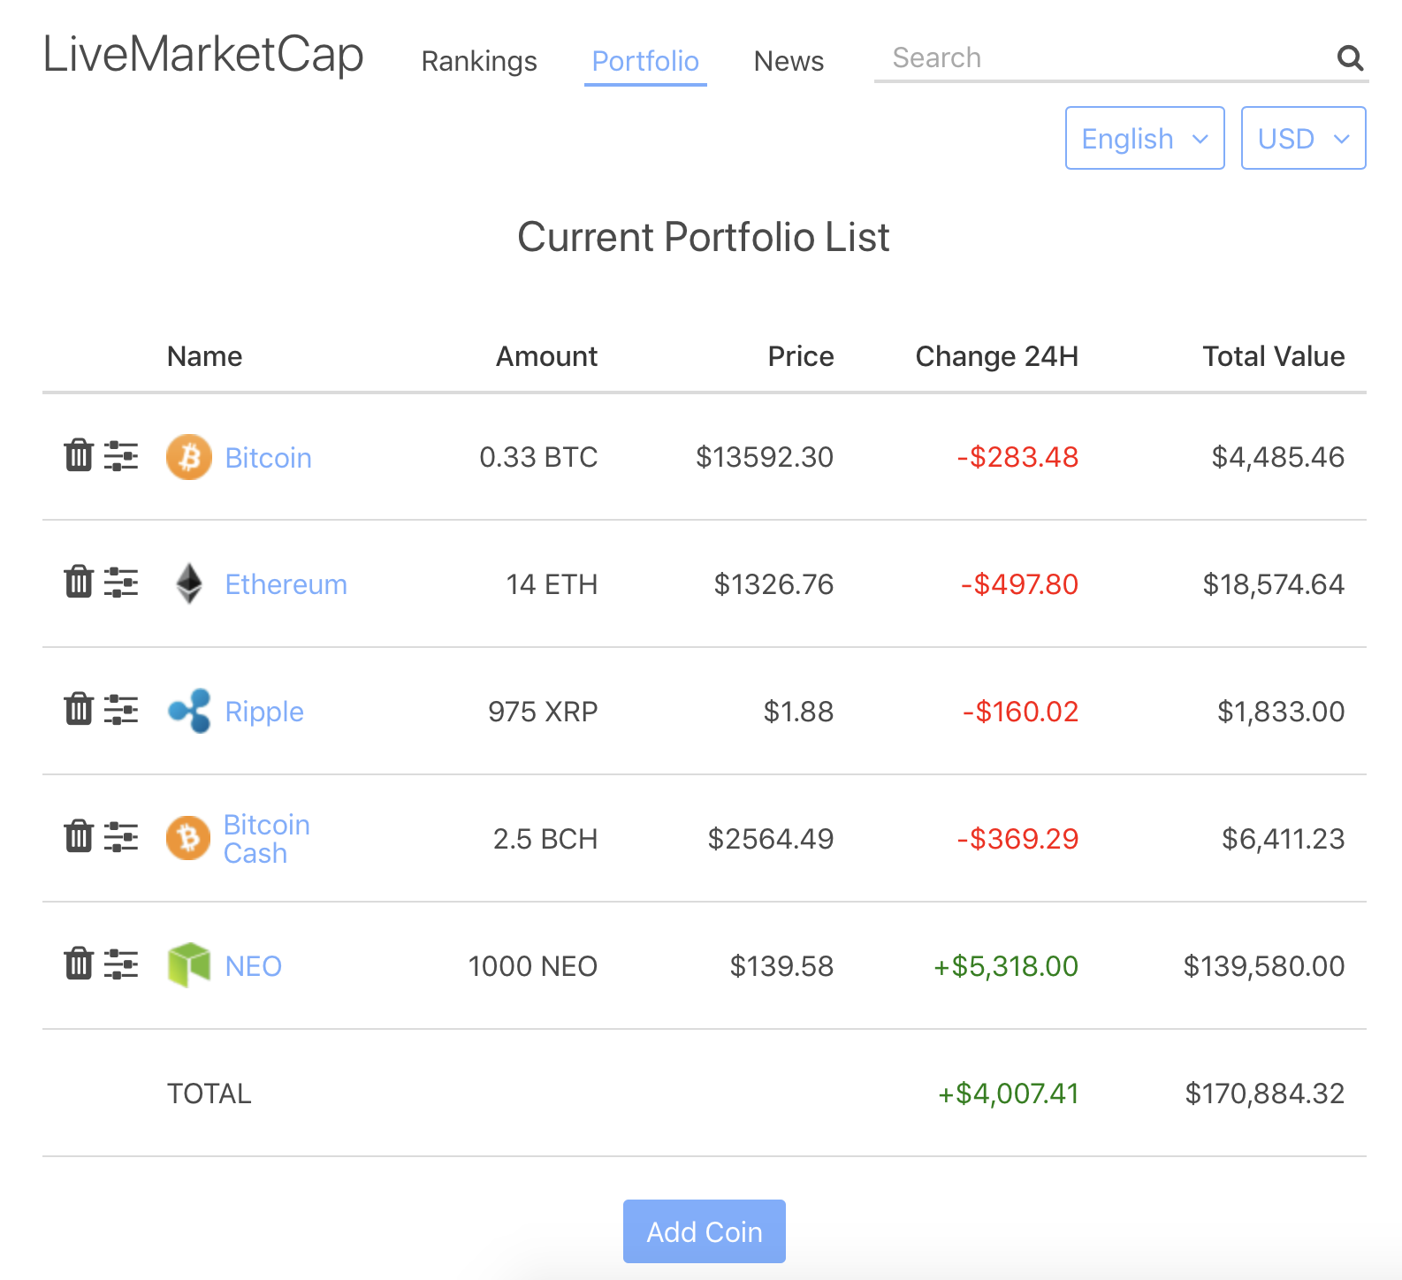Click the NEO coin logo
1402x1280 pixels.
tap(189, 965)
